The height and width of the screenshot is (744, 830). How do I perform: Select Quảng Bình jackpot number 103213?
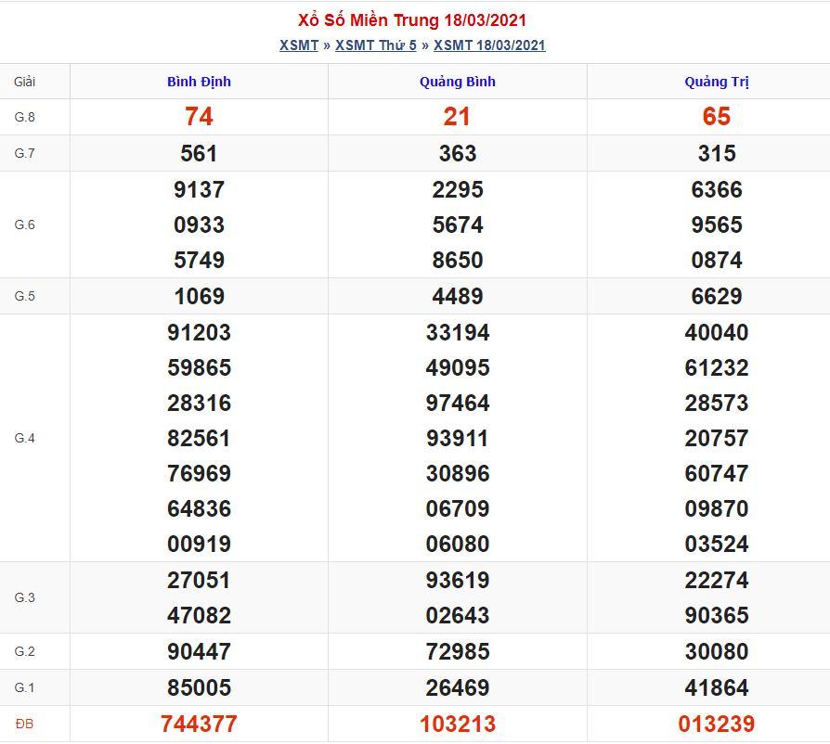click(458, 724)
